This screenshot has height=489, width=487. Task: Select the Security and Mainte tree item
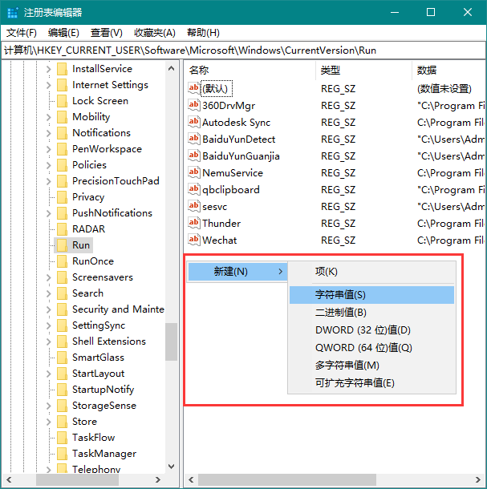point(118,309)
